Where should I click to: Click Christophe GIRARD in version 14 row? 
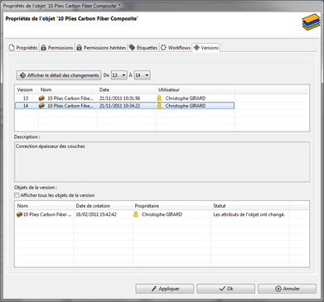[186, 106]
